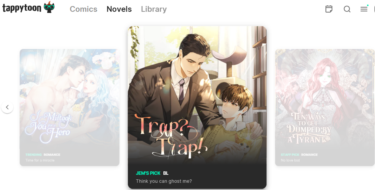Click 'Time for a miracle' caption
Image resolution: width=375 pixels, height=190 pixels.
tap(40, 160)
